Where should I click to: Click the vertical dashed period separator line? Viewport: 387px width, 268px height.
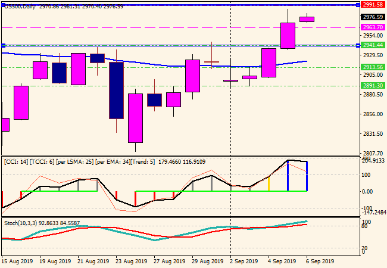(x=231, y=119)
